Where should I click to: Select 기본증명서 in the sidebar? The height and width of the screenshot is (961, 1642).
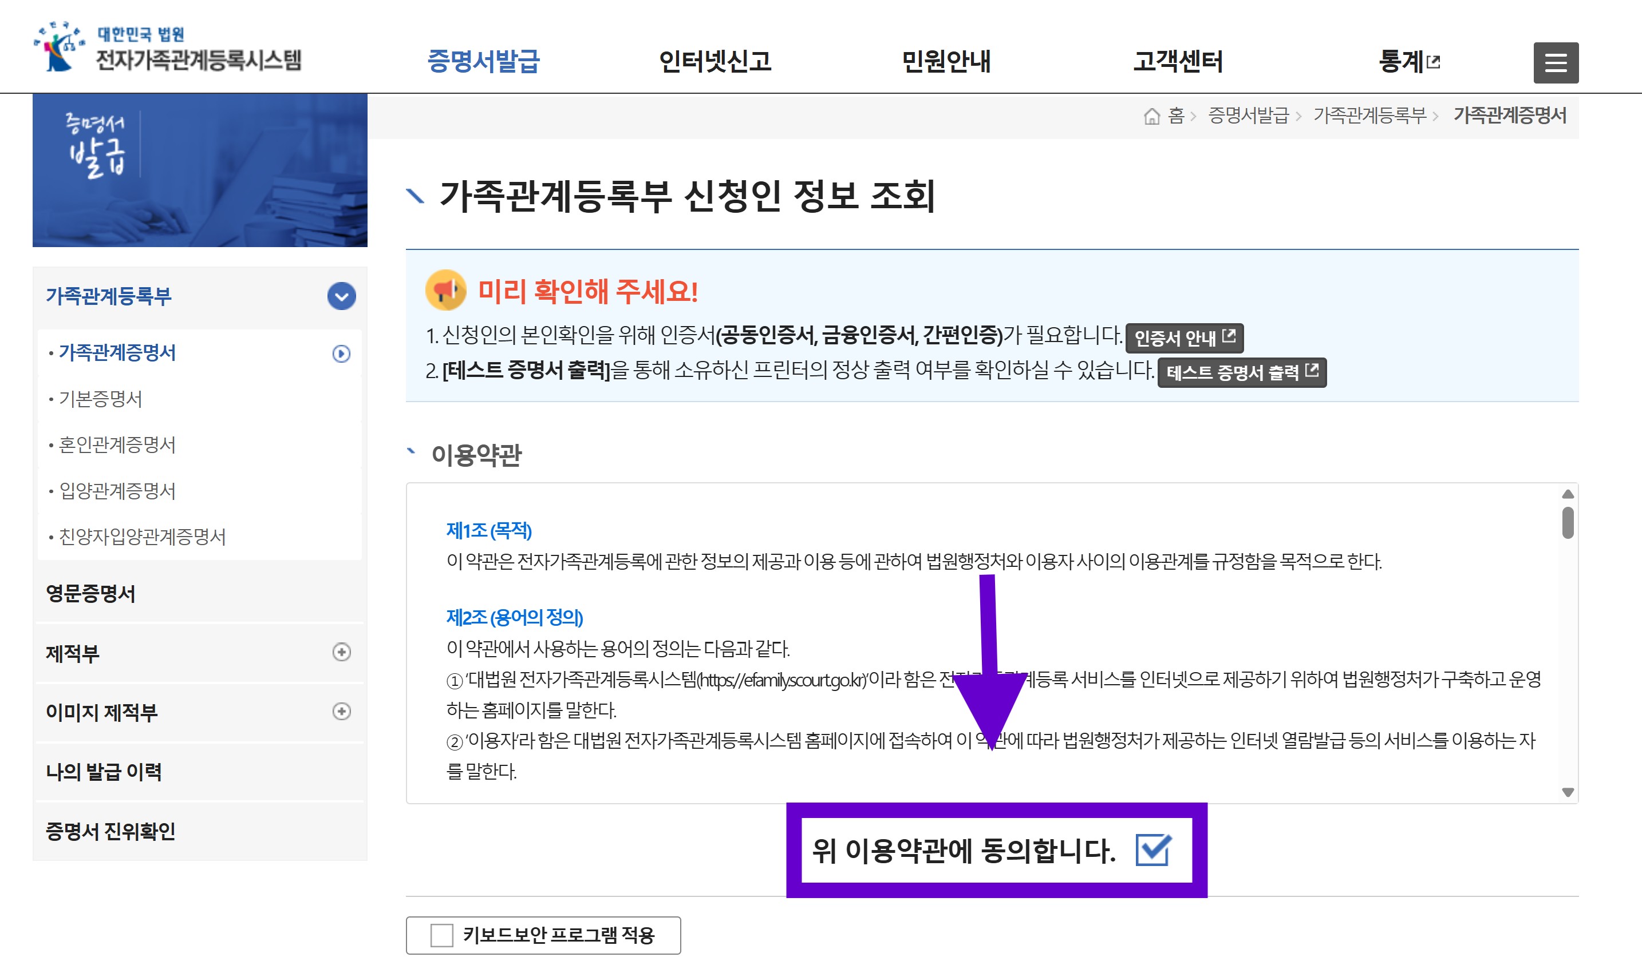click(100, 399)
